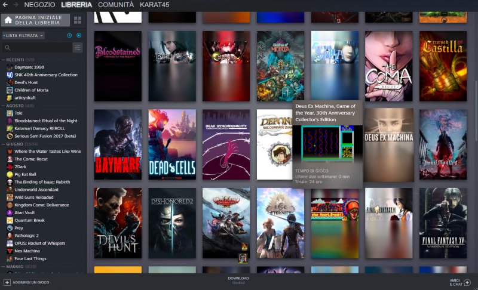Image resolution: width=478 pixels, height=290 pixels.
Task: Open Download manager at bottom
Action: [x=238, y=280]
